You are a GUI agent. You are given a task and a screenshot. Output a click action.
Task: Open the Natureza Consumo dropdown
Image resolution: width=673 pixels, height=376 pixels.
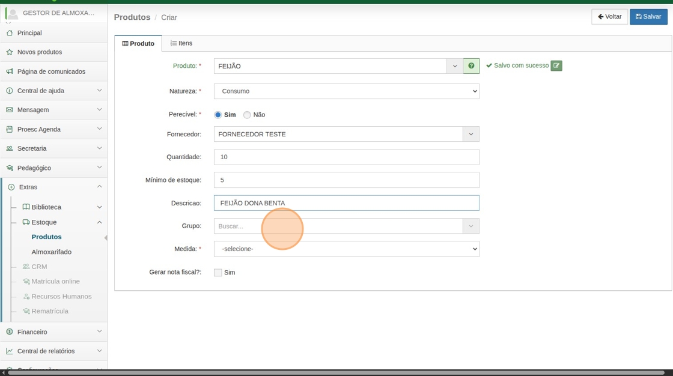(346, 91)
